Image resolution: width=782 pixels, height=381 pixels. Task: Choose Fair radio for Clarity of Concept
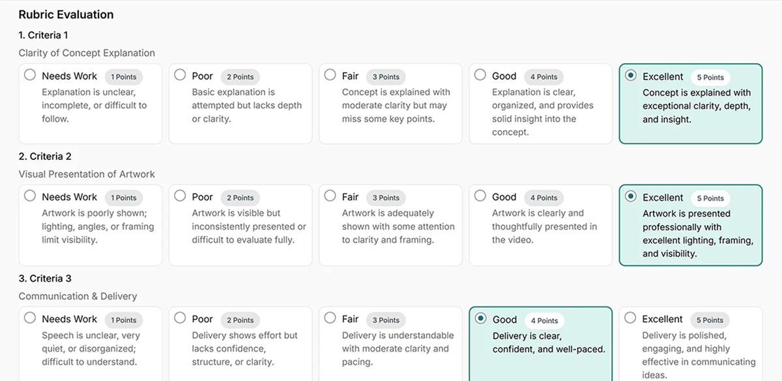pyautogui.click(x=330, y=75)
